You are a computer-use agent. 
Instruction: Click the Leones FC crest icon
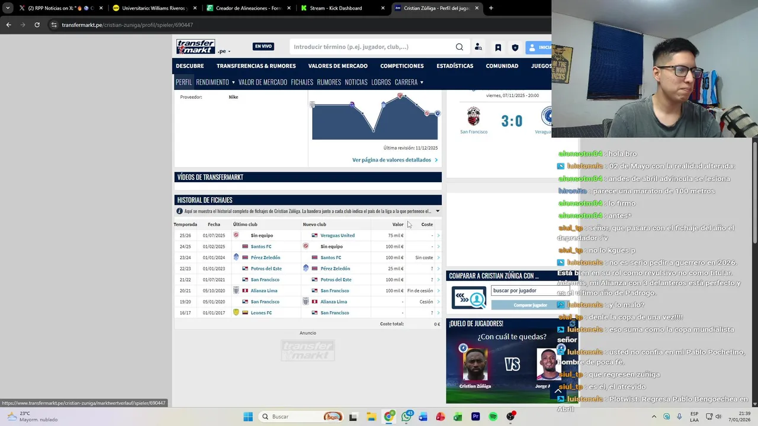(236, 312)
